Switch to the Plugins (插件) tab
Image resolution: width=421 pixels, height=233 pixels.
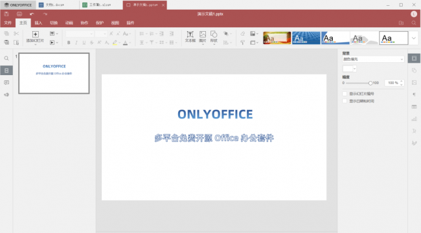130,23
